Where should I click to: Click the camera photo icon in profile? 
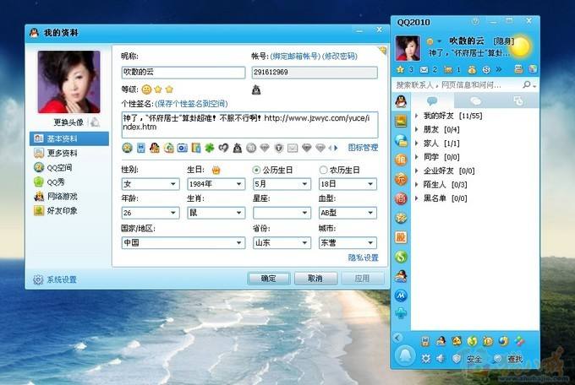[x=183, y=148]
